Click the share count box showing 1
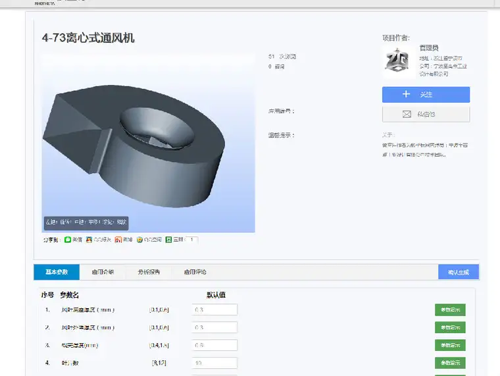This screenshot has height=376, width=500. [191, 240]
